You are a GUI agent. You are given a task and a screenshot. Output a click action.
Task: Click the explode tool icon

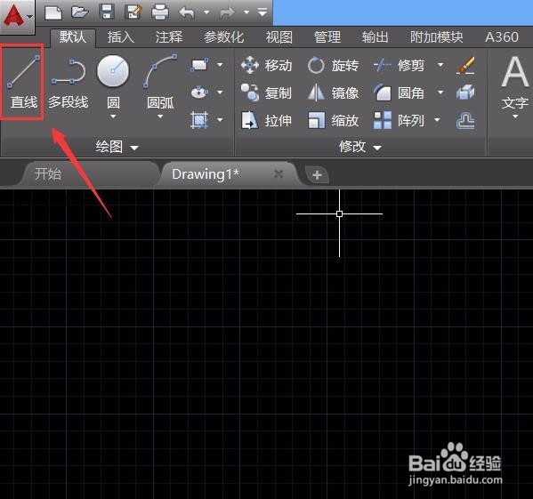coord(465,93)
